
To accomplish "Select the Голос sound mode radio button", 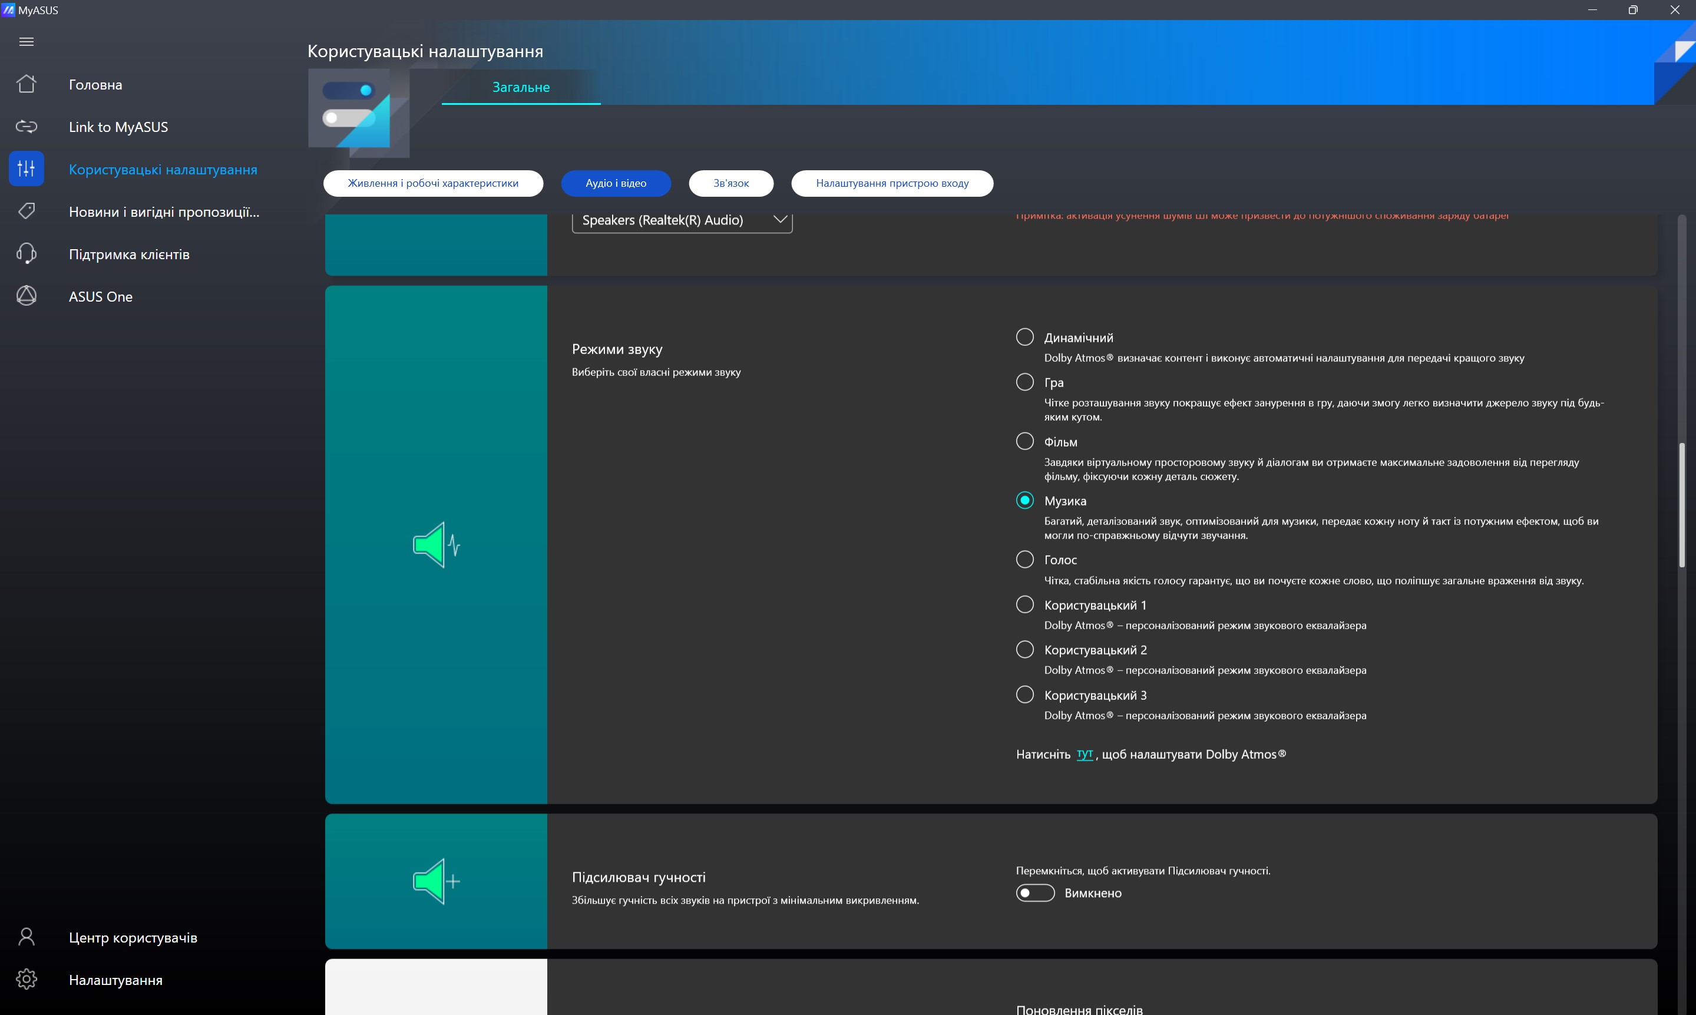I will (1024, 560).
